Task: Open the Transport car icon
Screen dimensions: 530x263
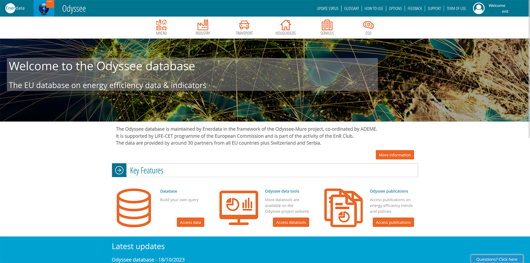Action: pos(244,25)
